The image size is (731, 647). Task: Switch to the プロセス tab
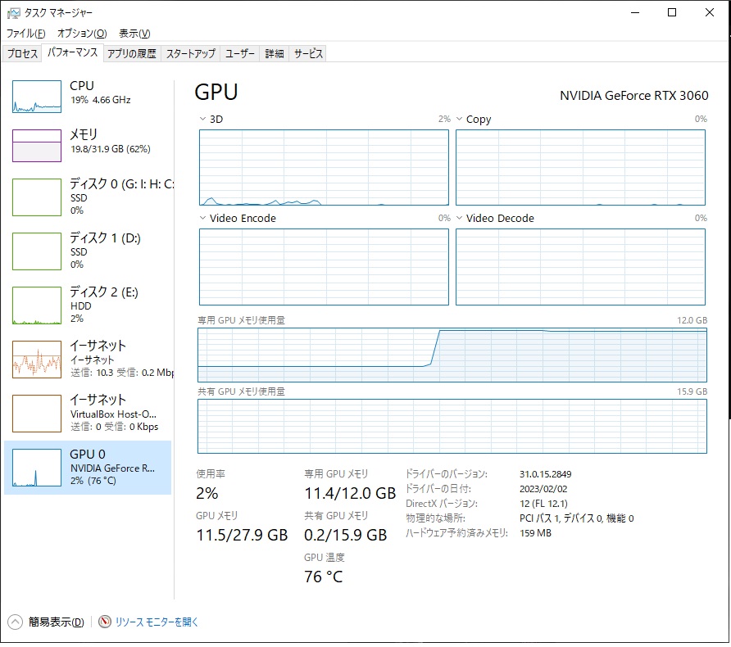pos(22,53)
